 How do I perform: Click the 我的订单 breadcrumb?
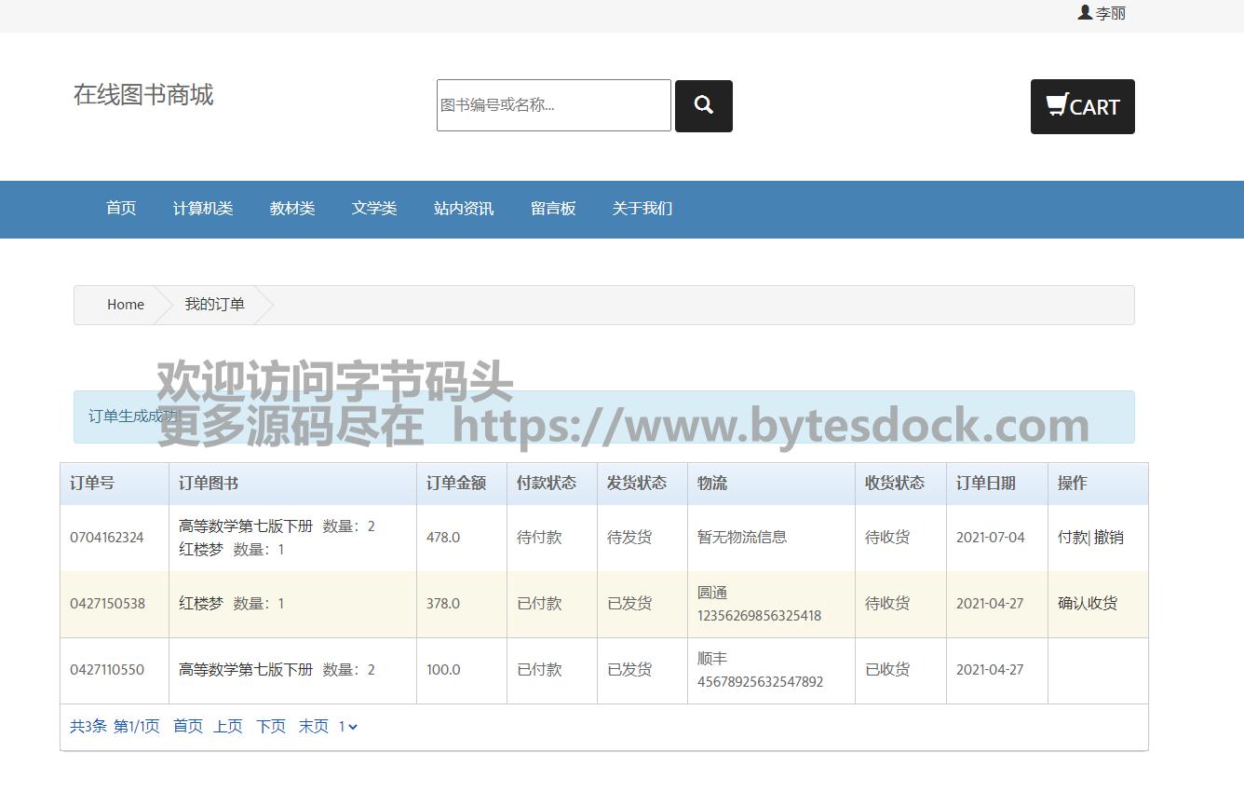click(x=214, y=305)
